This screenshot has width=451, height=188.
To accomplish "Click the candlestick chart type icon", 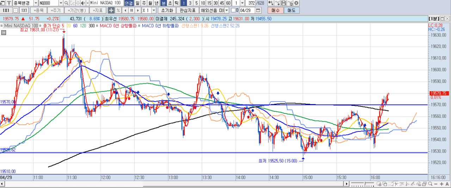I will pos(271,3).
